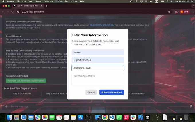Viewport: 195px width, 122px height.
Task: Open the Profiles menu
Action: 59,1
